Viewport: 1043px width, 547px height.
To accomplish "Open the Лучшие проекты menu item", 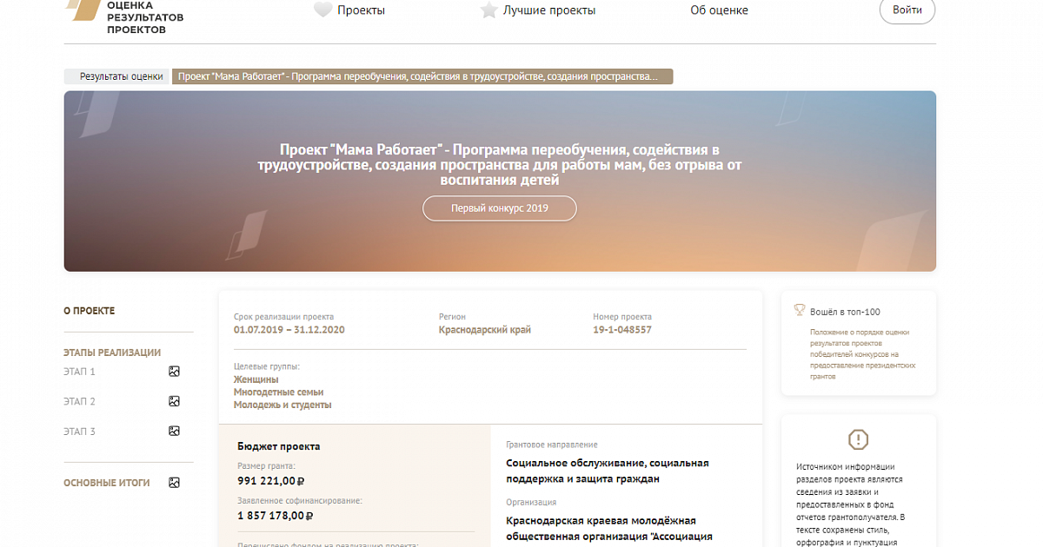I will (549, 10).
